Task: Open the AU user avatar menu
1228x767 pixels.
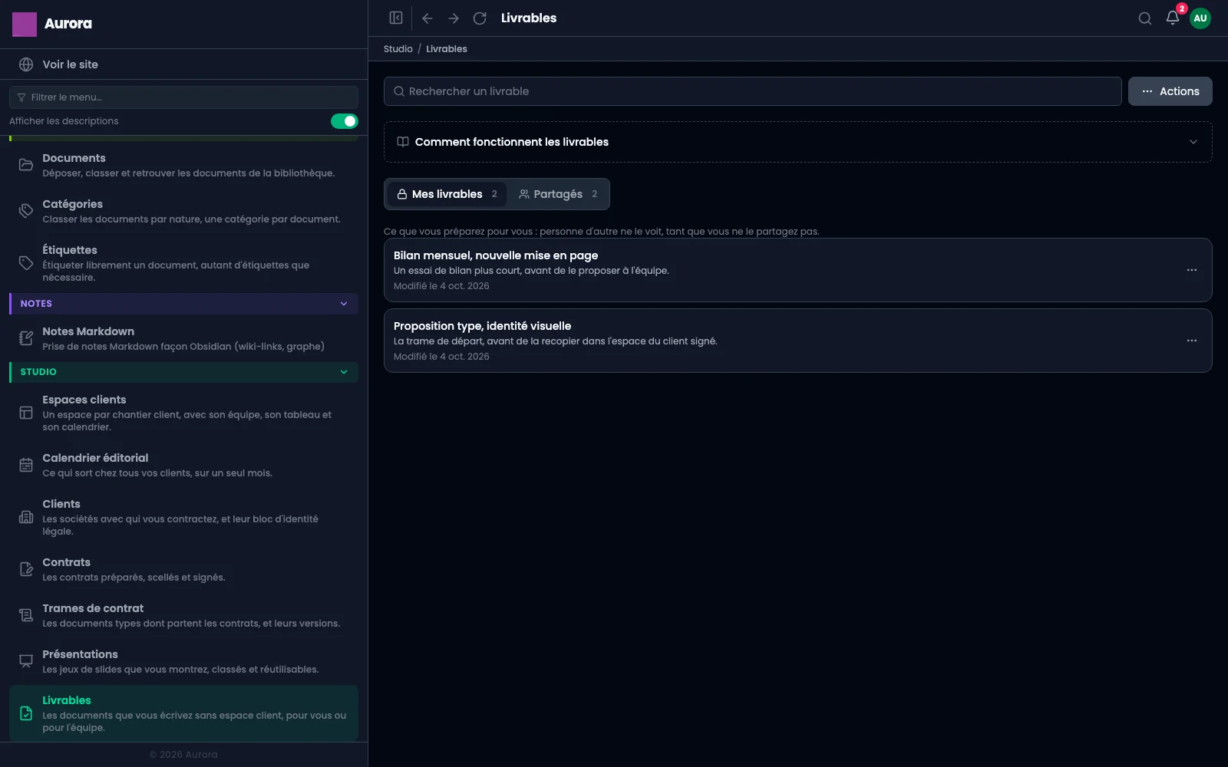Action: (x=1200, y=18)
